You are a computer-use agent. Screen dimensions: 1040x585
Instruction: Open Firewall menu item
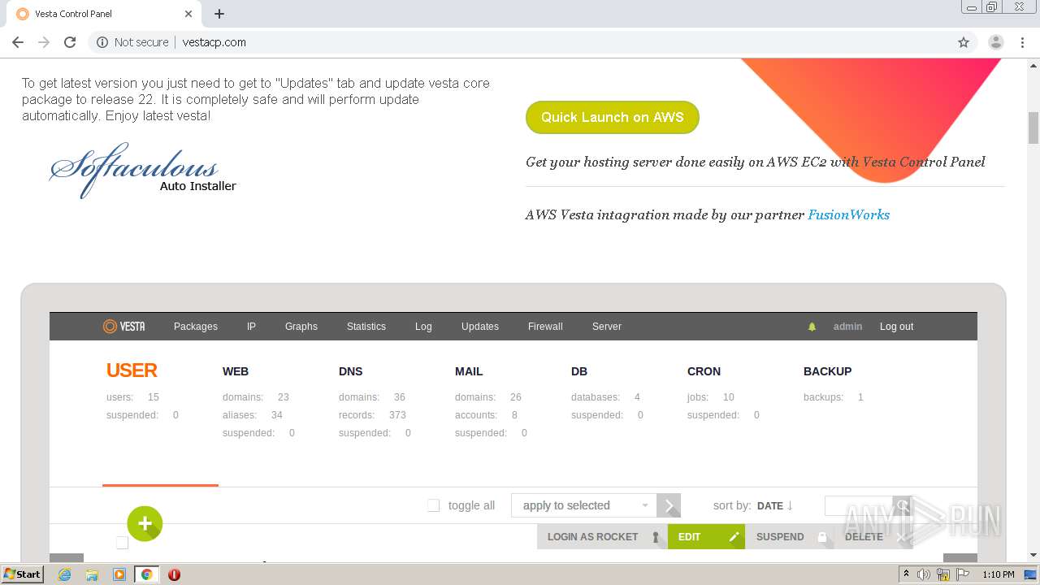(x=545, y=327)
